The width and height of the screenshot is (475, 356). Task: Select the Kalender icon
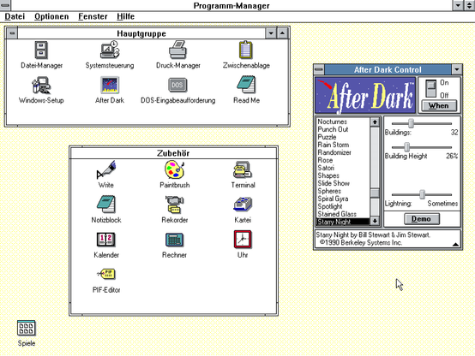(106, 240)
